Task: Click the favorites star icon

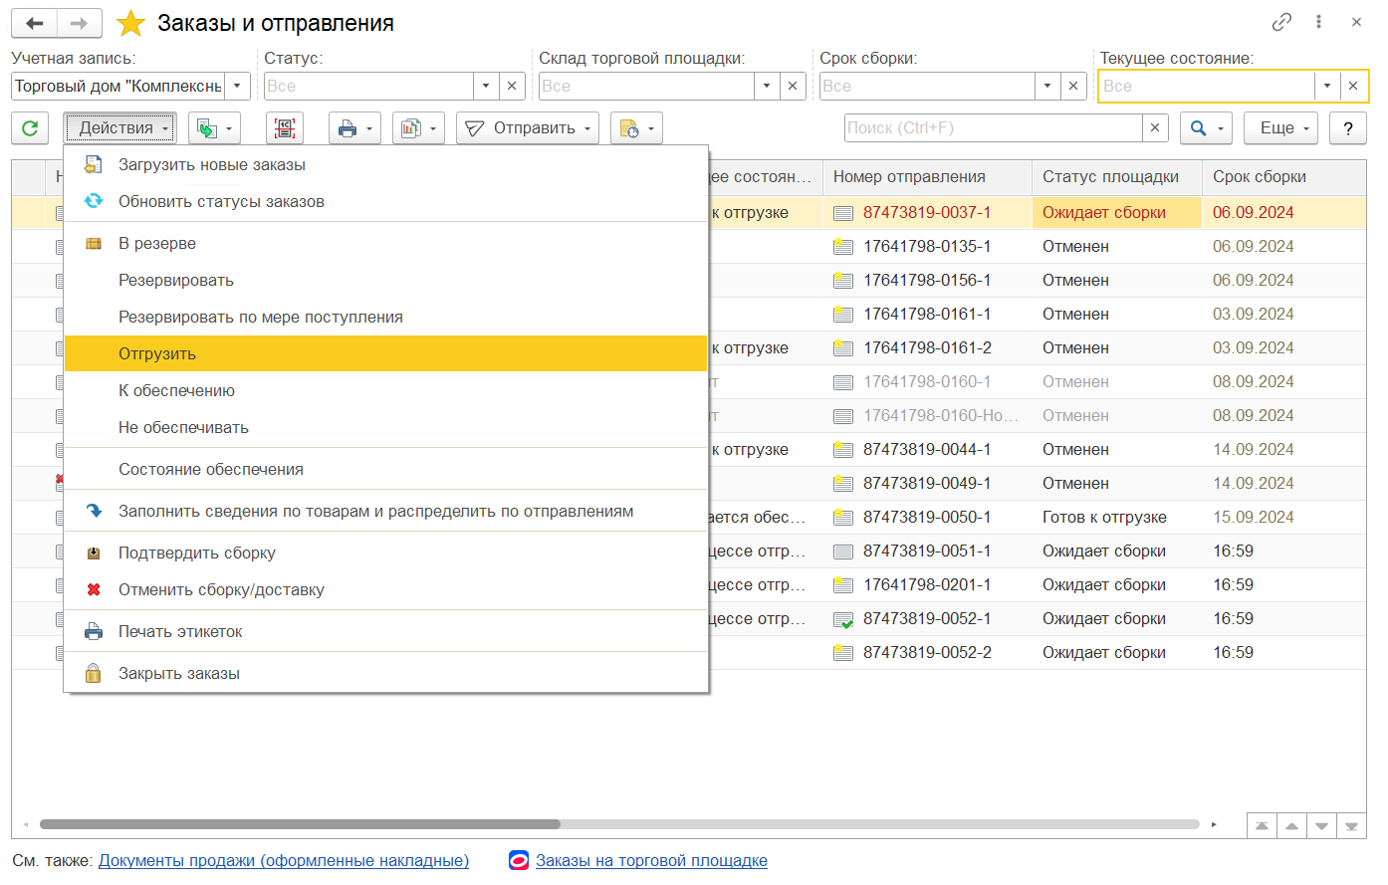Action: [x=131, y=23]
